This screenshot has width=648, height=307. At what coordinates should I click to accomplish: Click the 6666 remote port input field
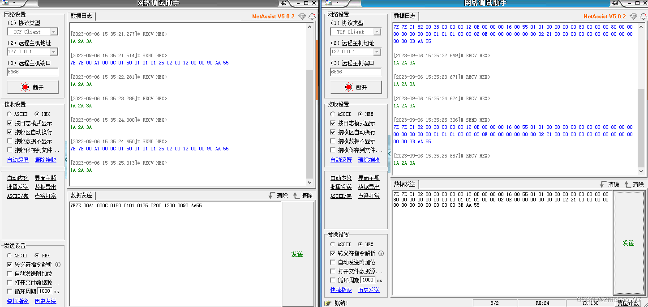tap(31, 72)
